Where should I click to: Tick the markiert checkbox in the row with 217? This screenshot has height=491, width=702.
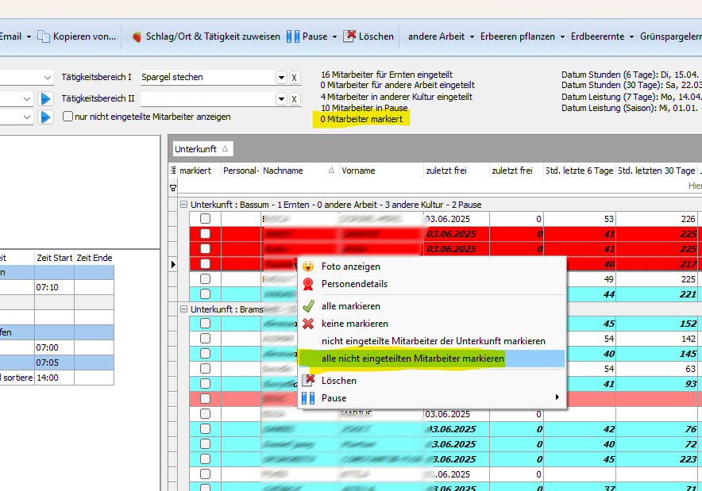[x=205, y=264]
